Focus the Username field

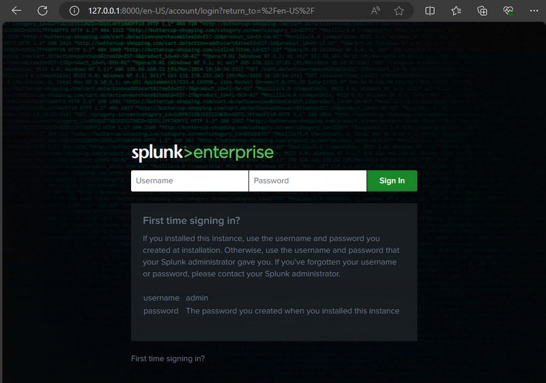pos(190,181)
